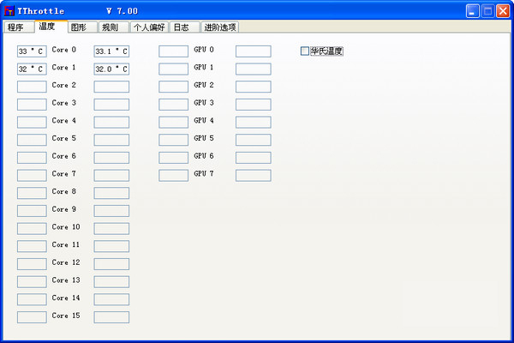Click the Core 4 label
This screenshot has height=343, width=514.
[64, 120]
